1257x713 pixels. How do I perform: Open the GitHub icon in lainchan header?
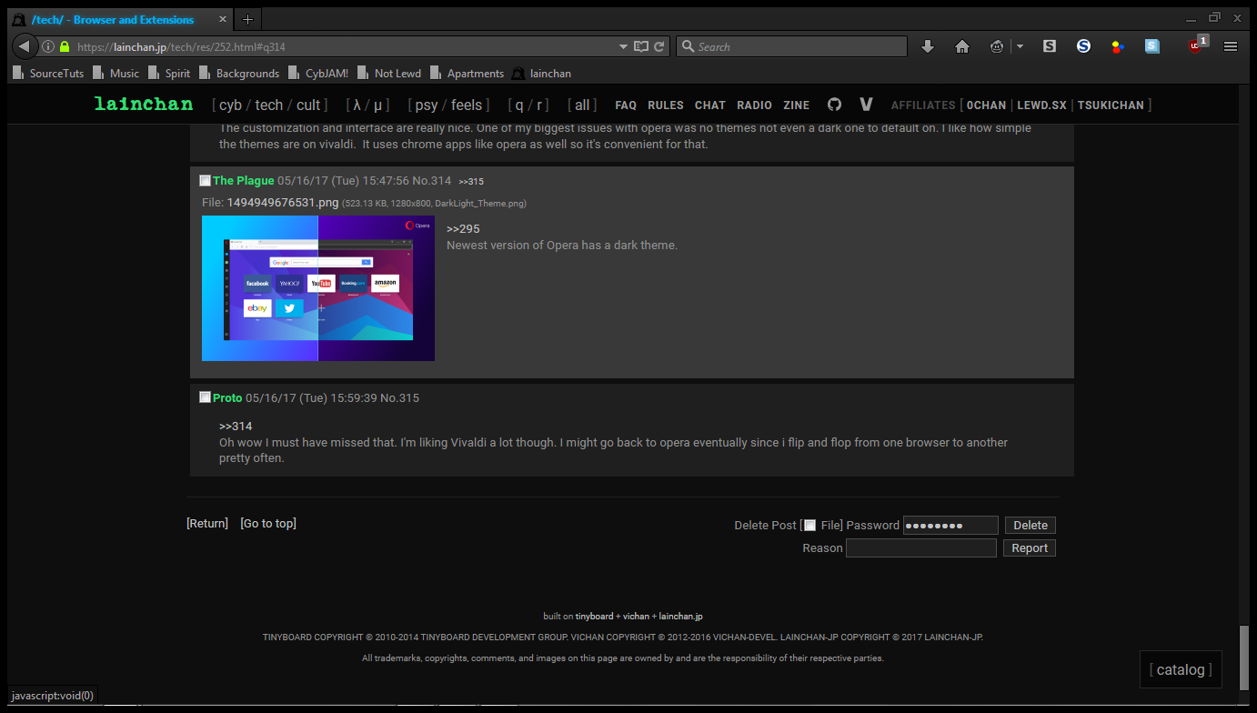[834, 105]
